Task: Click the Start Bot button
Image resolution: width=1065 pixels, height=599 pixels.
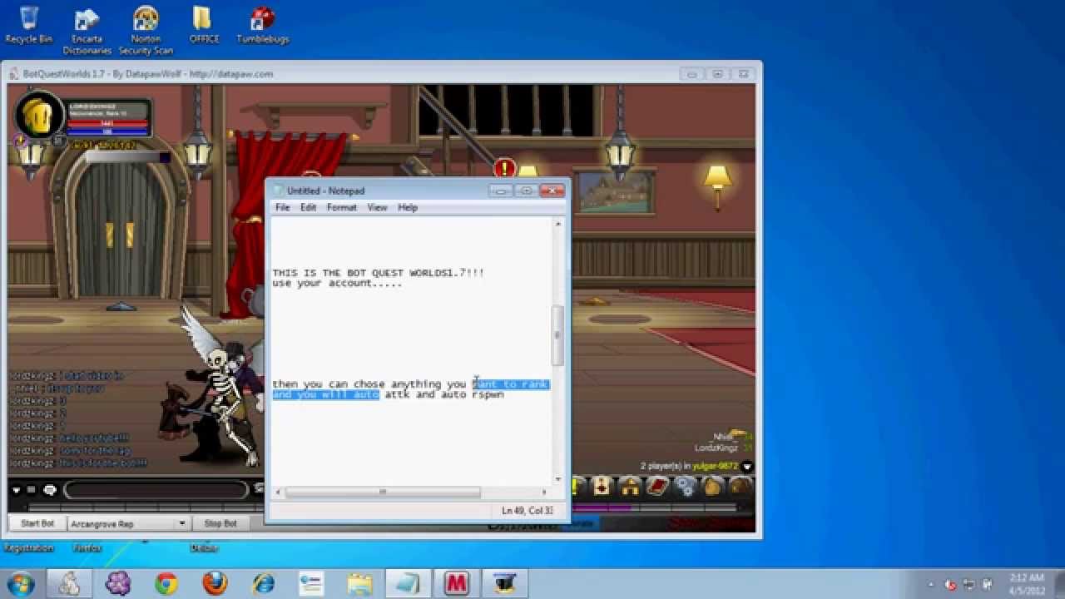Action: [x=37, y=523]
